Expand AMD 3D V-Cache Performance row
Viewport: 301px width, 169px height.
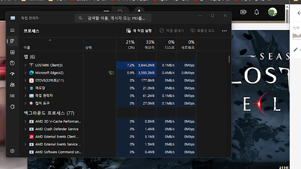[25, 122]
